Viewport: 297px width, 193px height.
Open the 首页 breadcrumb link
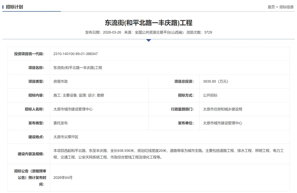271,7
